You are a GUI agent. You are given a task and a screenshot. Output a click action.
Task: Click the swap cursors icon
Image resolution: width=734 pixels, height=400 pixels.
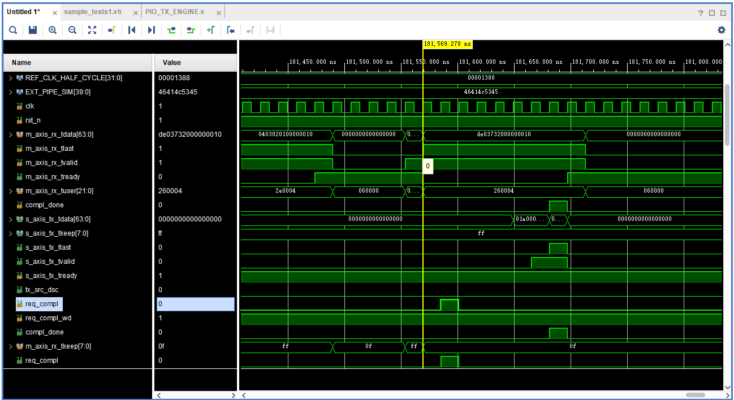270,30
